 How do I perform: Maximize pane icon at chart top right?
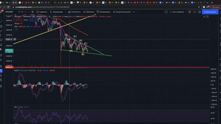[x=208, y=17]
